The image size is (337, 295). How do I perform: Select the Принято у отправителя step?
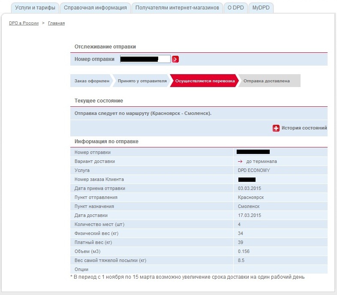tap(142, 81)
